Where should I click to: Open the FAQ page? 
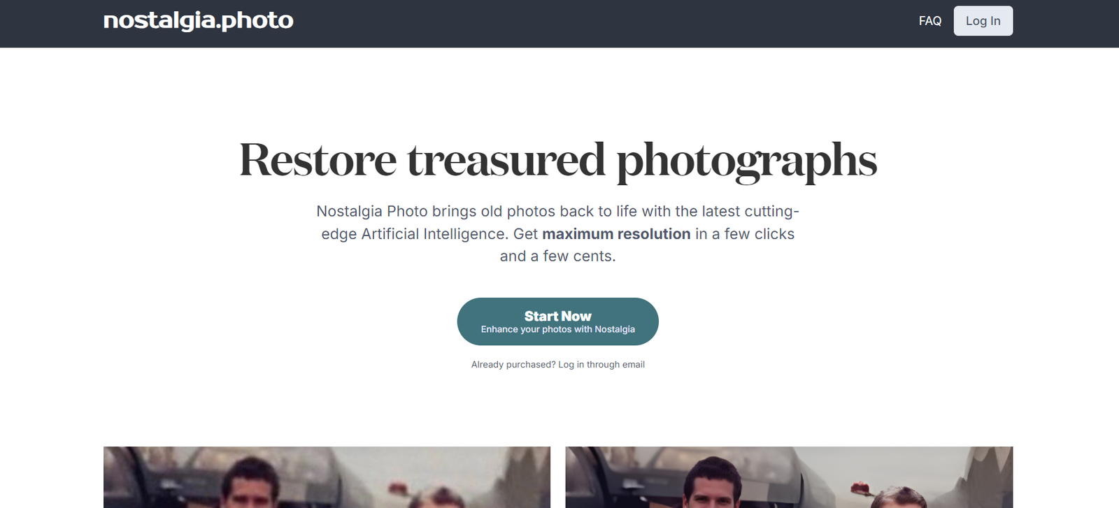(929, 21)
